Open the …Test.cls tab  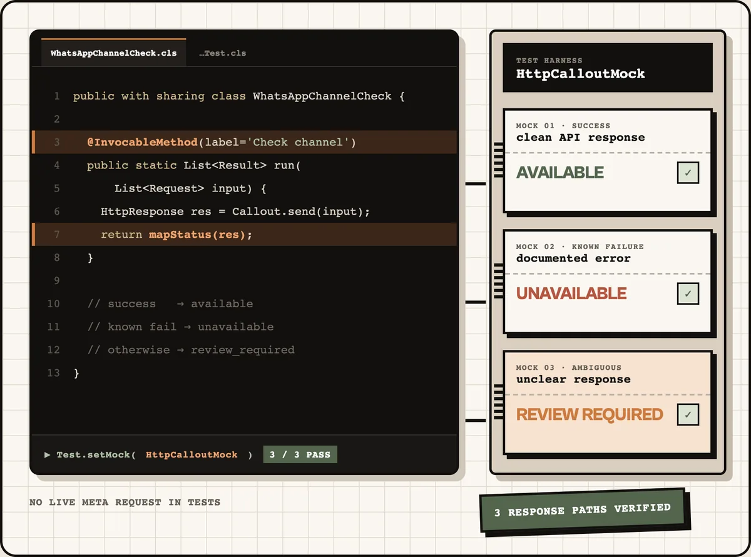tap(222, 53)
